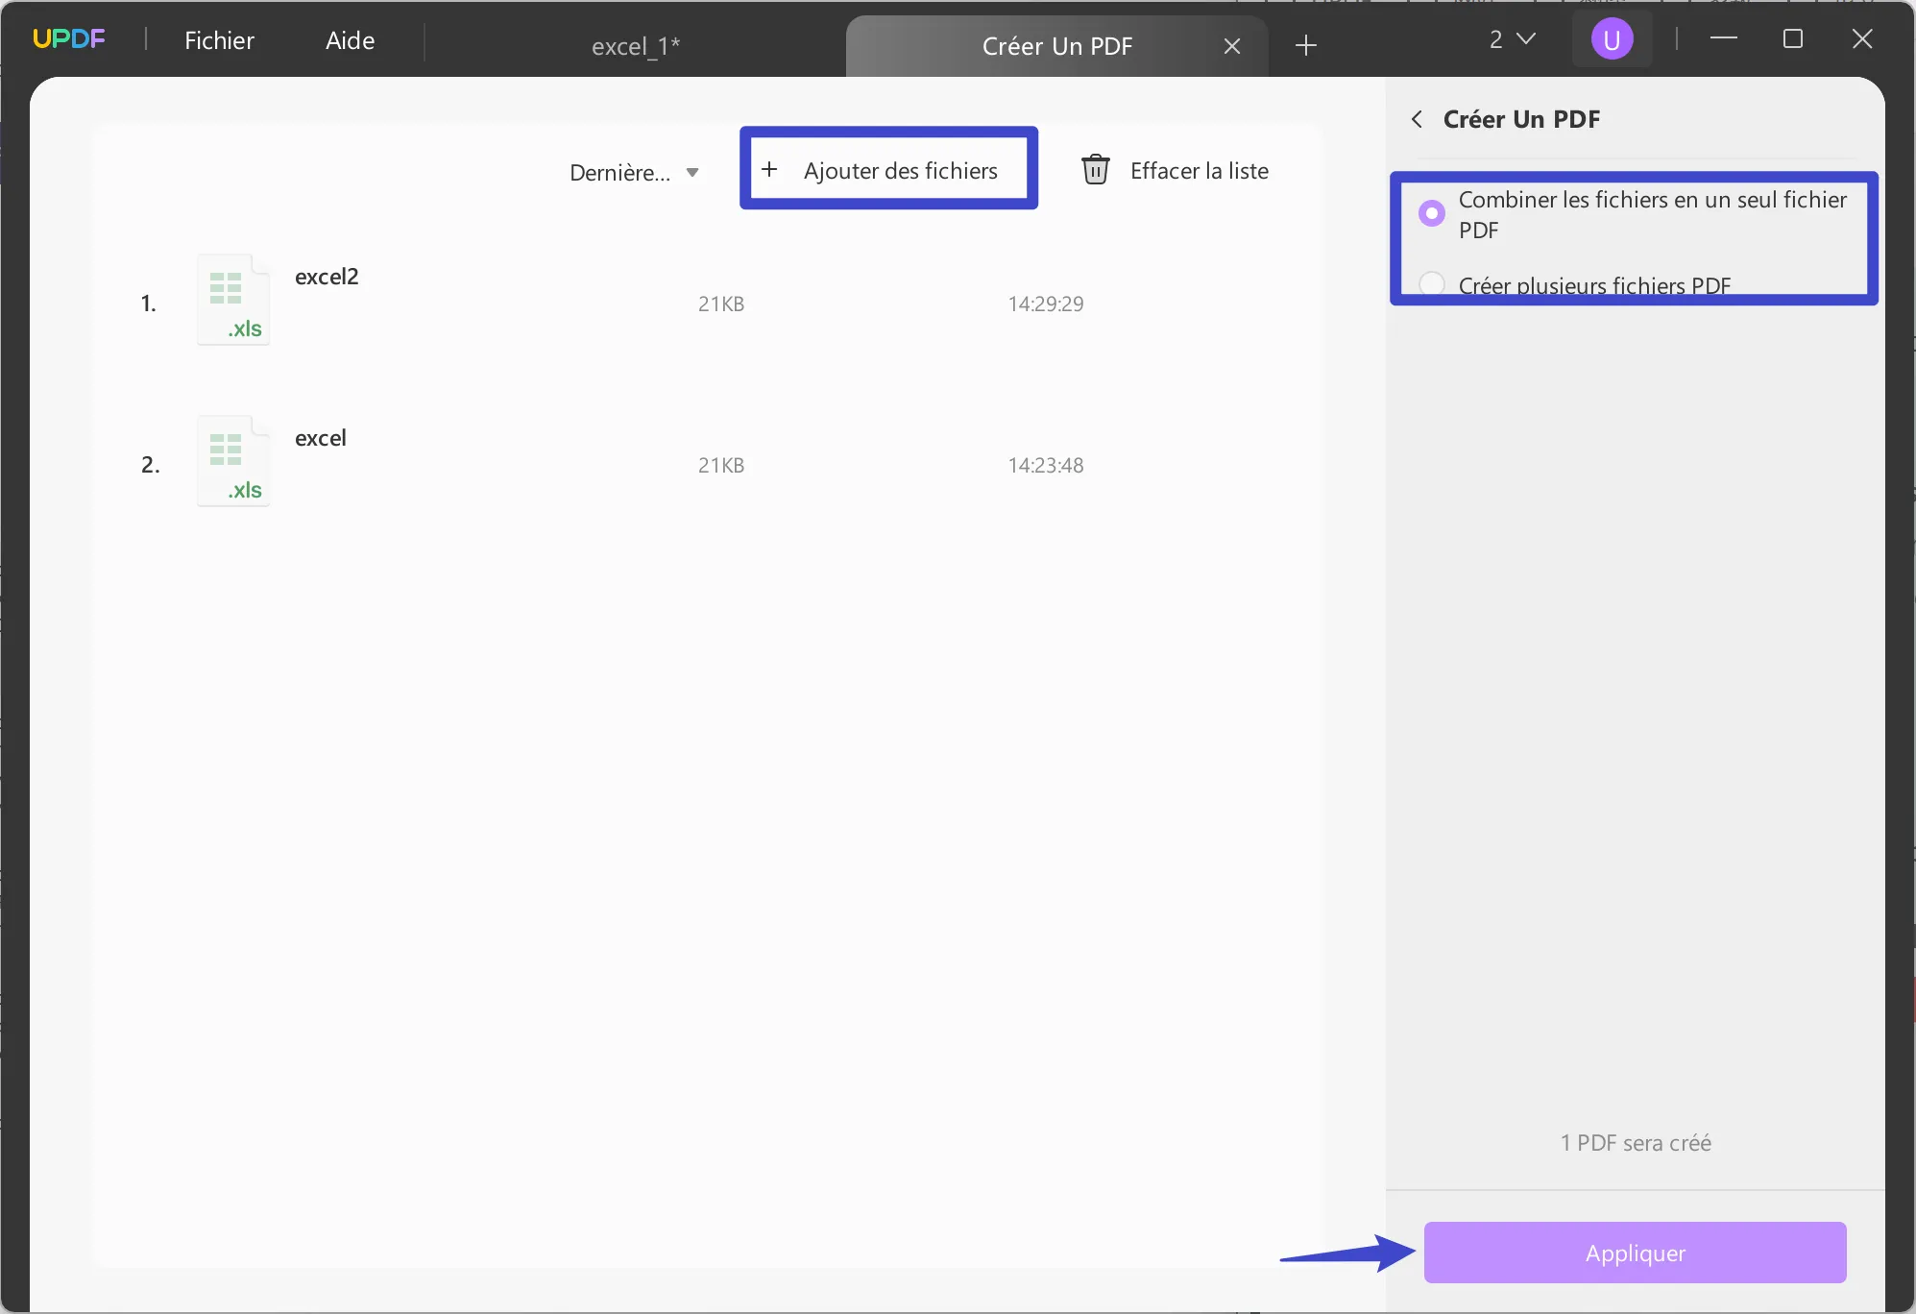Open the Fichier menu
The width and height of the screenshot is (1916, 1314).
pos(219,40)
